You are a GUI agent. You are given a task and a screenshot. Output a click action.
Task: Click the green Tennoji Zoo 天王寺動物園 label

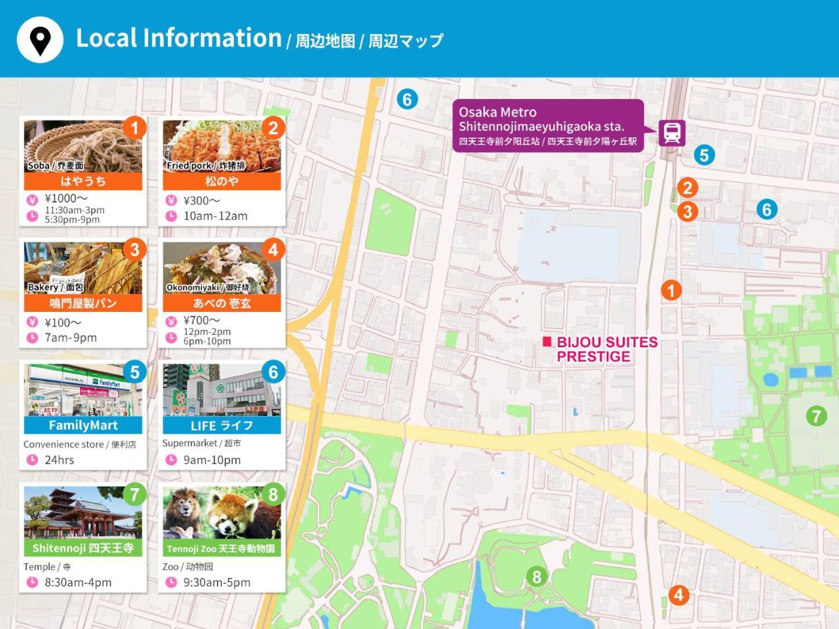point(222,548)
